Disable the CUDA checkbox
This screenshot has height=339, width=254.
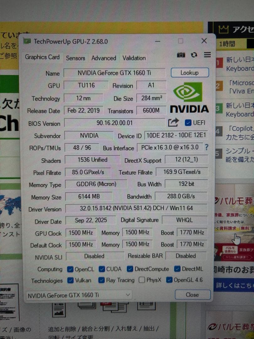[102, 269]
